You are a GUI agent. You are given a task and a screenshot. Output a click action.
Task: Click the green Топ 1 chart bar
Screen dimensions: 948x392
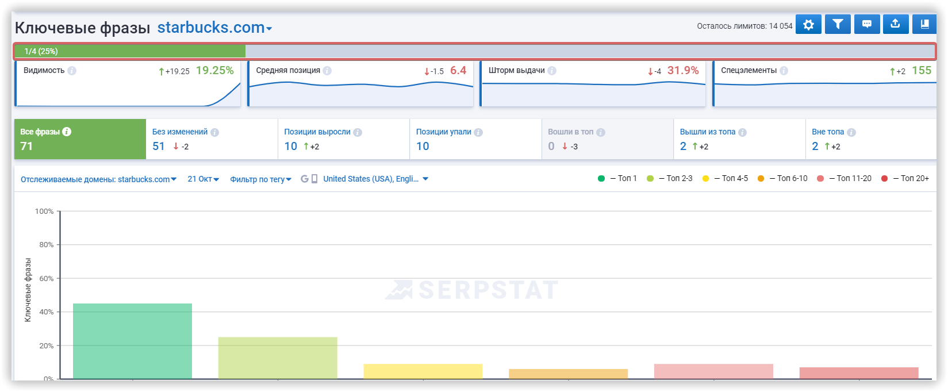point(132,341)
